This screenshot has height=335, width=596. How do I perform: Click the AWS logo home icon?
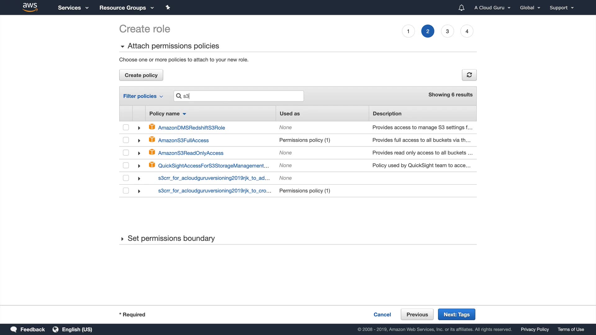tap(30, 7)
